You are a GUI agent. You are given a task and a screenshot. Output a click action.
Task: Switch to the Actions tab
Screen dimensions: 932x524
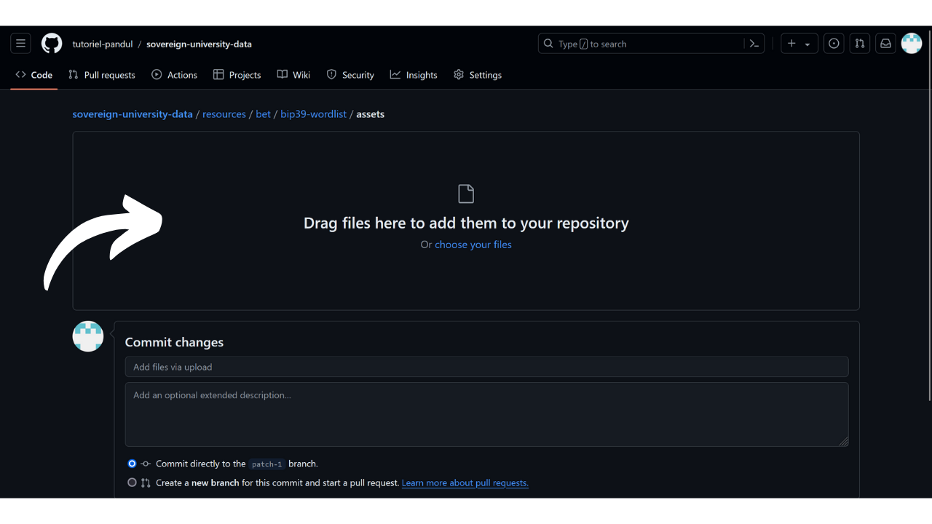[174, 75]
